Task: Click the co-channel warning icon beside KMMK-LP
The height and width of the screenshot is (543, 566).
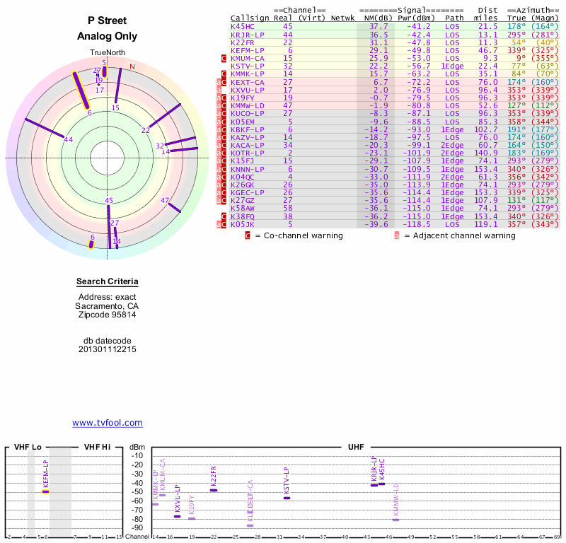Action: click(224, 74)
